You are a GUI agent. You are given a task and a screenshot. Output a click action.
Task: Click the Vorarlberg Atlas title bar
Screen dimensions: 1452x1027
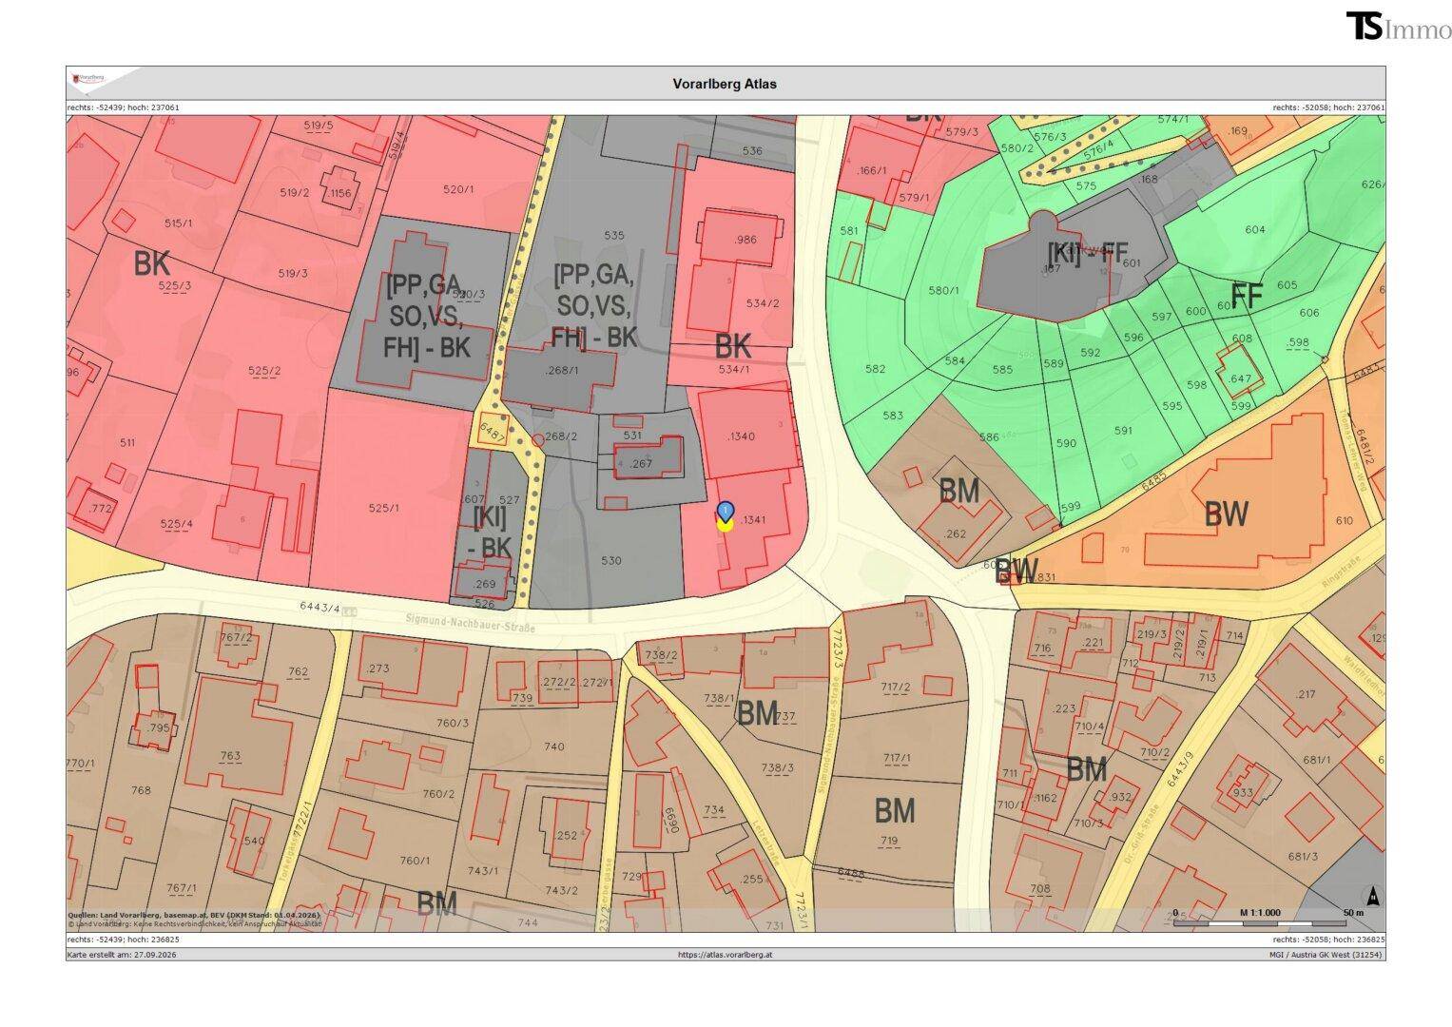pos(726,84)
